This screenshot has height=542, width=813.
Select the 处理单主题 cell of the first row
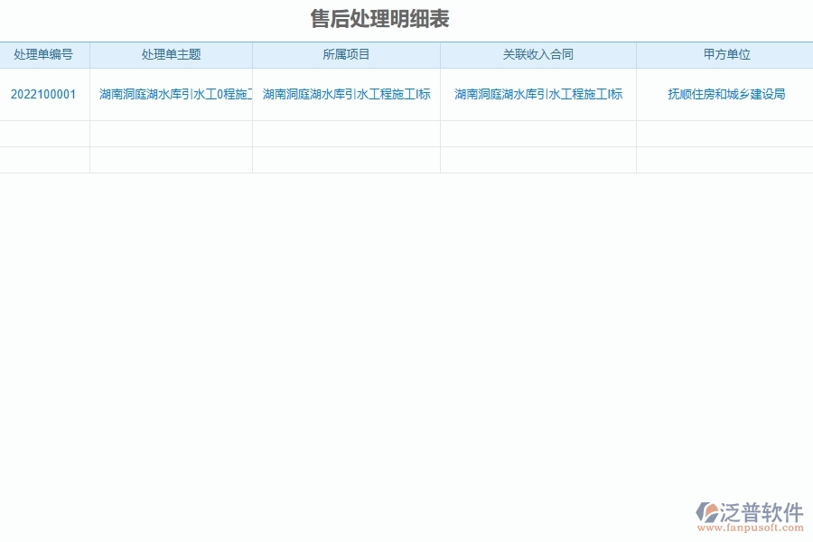171,93
